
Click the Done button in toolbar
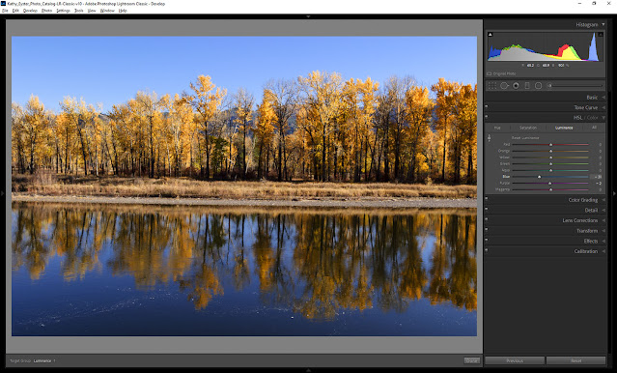click(471, 360)
